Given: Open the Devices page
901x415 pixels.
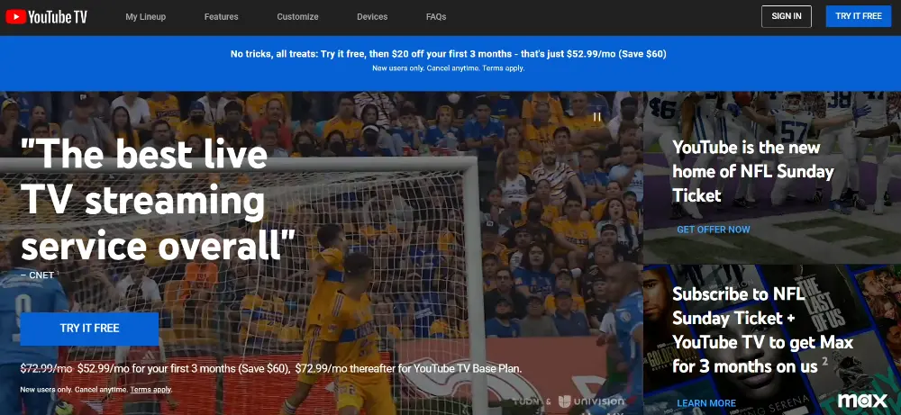Looking at the screenshot, I should pos(372,16).
